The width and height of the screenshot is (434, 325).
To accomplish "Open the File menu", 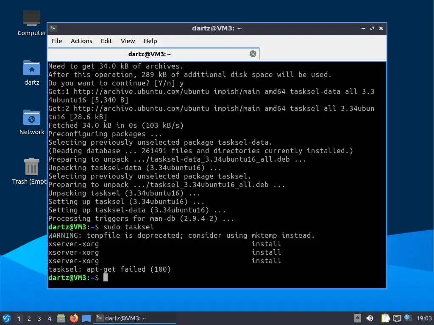I will 57,41.
